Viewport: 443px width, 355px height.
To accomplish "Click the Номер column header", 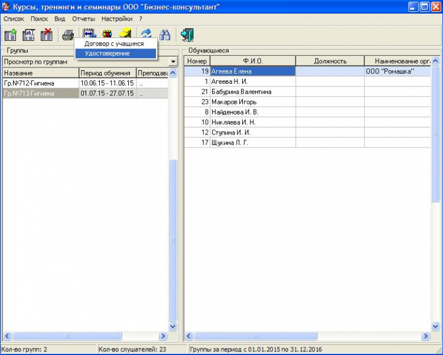I will tap(197, 61).
